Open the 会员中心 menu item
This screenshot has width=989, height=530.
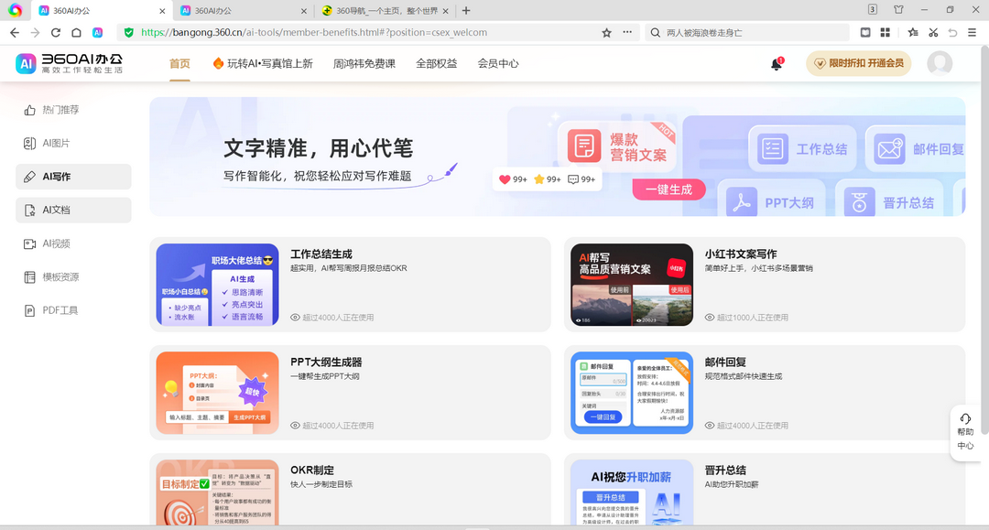click(x=497, y=64)
